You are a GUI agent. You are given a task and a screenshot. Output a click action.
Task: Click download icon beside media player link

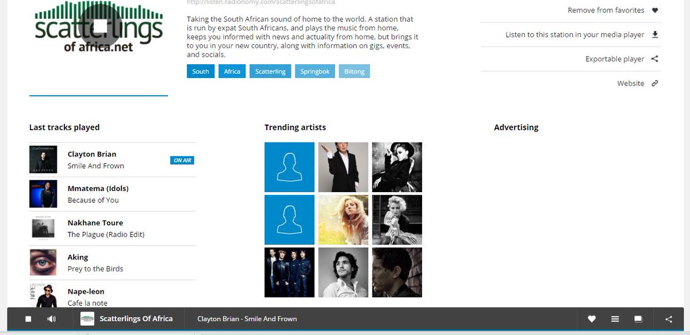655,34
